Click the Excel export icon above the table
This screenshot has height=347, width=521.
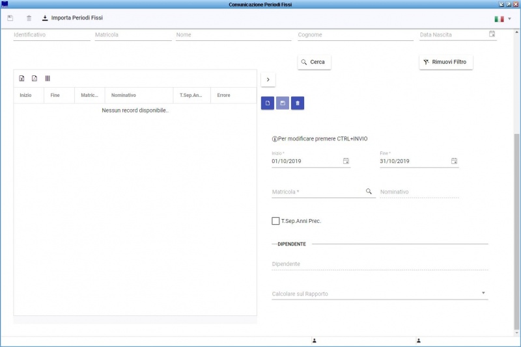[21, 79]
